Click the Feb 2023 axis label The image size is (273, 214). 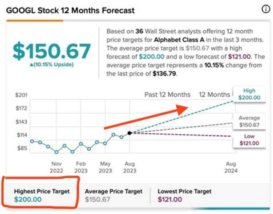[x=81, y=167]
